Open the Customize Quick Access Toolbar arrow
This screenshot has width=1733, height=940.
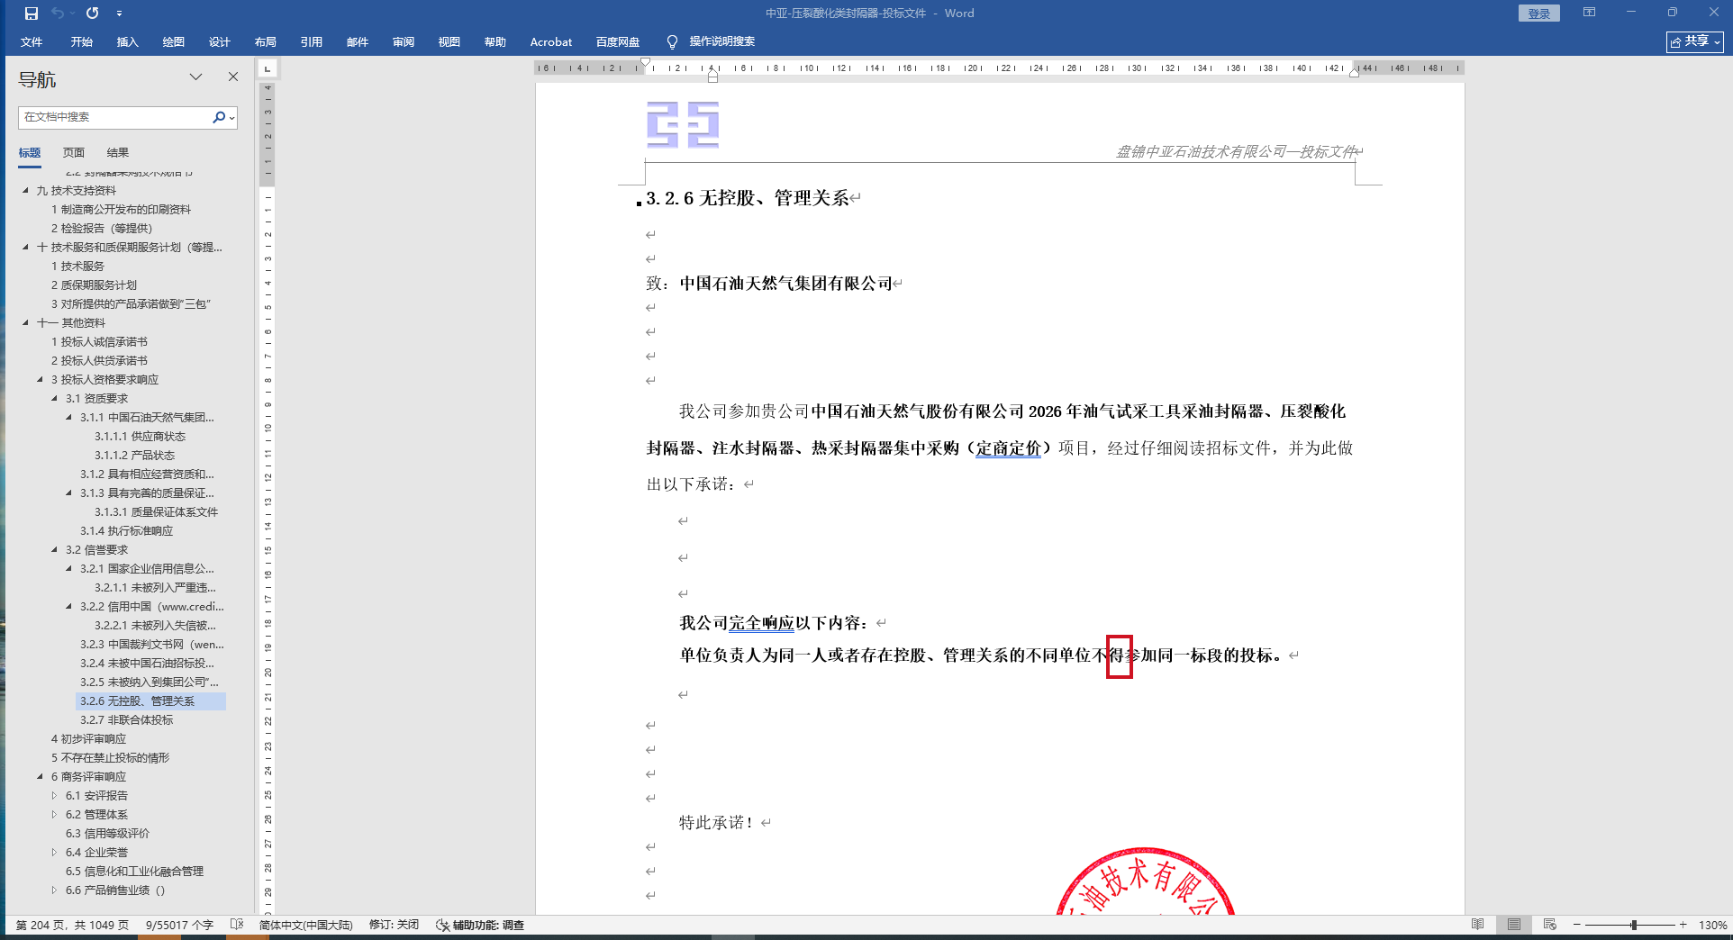tap(119, 14)
